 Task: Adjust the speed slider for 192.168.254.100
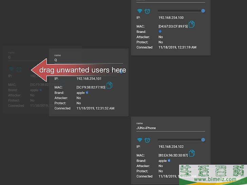click(x=181, y=11)
